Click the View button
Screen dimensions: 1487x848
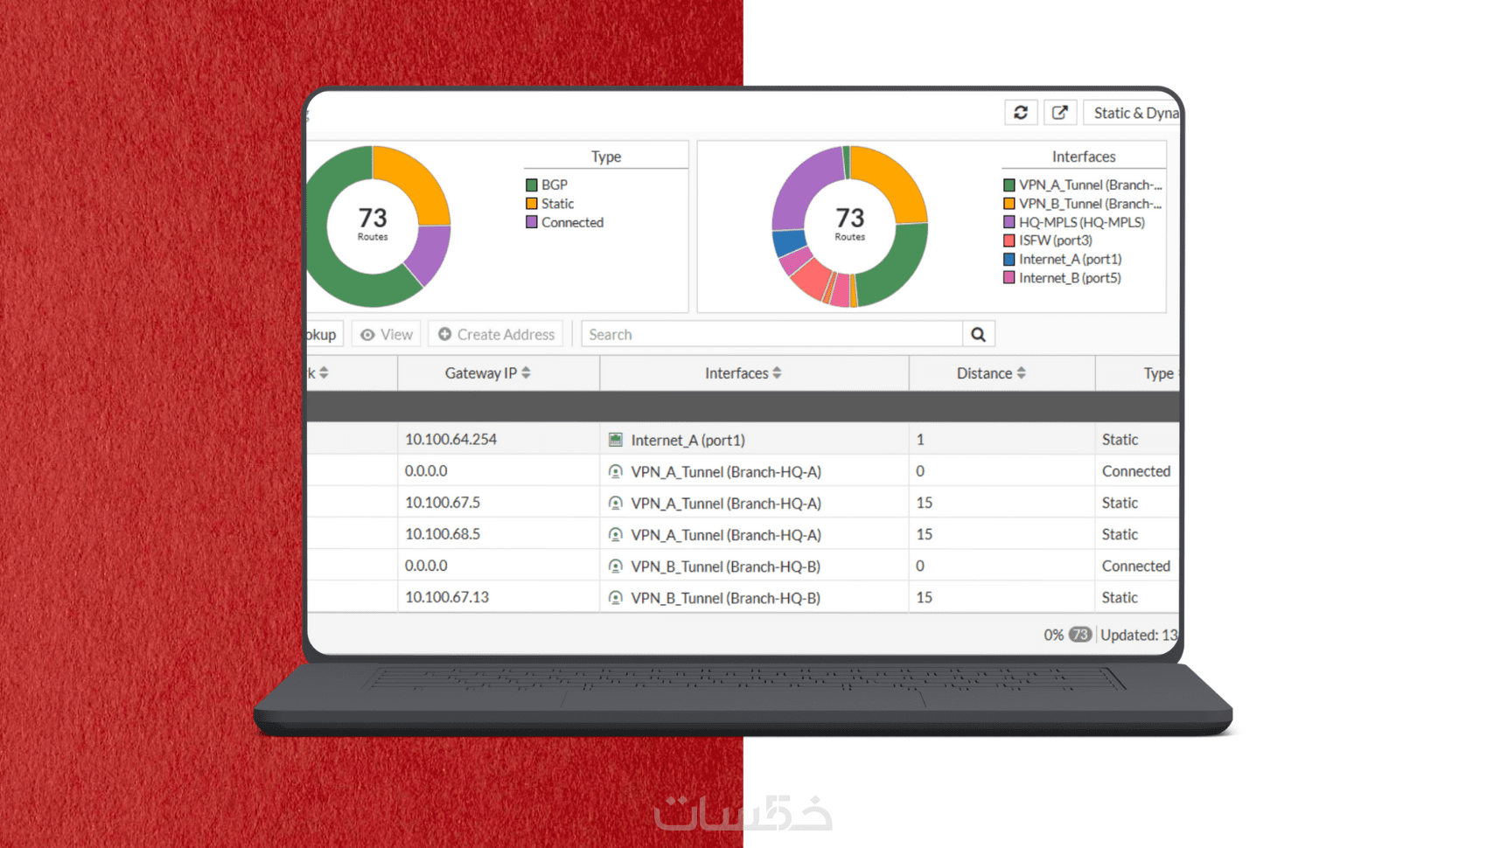click(x=387, y=334)
